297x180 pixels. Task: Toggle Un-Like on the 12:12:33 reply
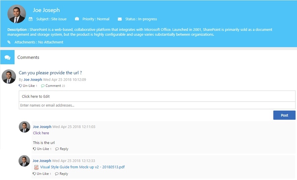[x=41, y=174]
